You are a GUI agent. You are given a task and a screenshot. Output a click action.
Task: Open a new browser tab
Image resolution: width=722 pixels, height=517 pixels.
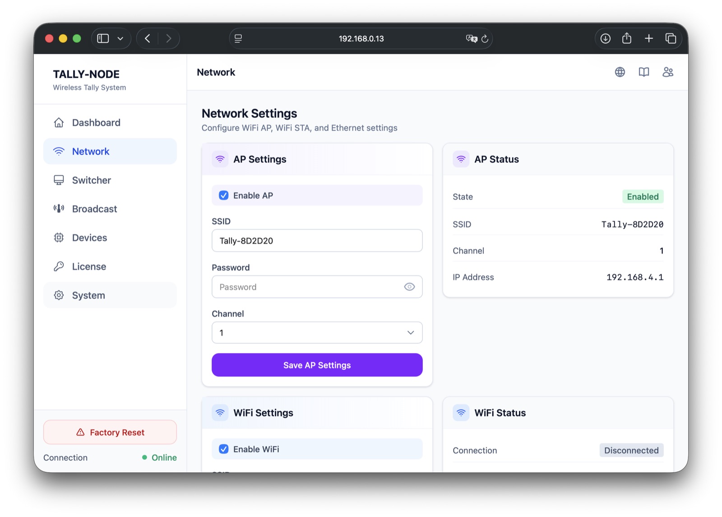[649, 38]
